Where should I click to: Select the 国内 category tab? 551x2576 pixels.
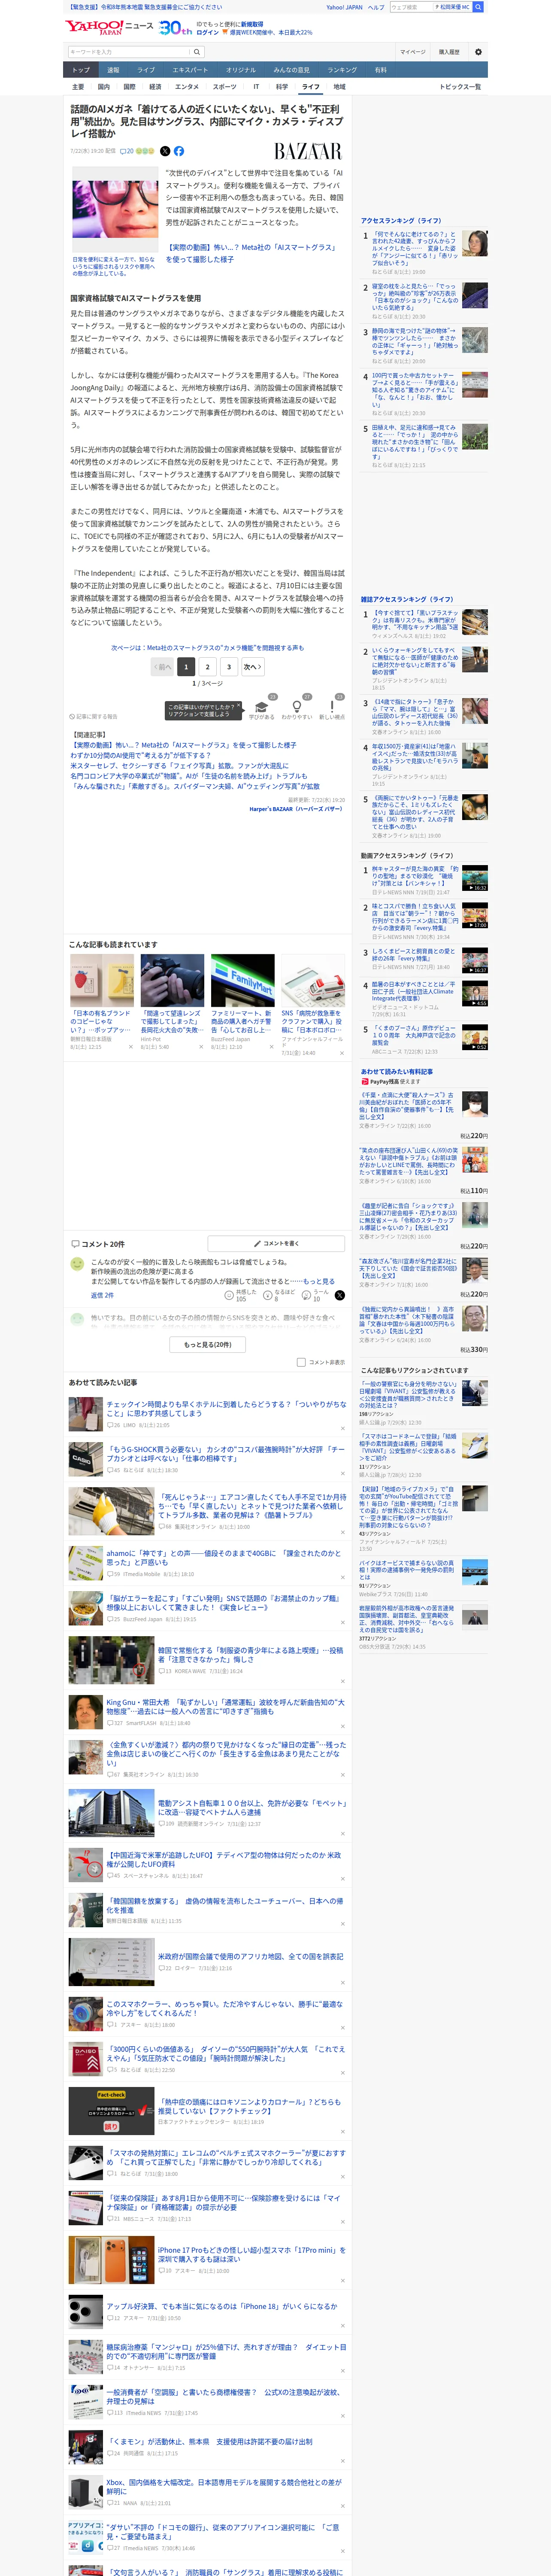[x=104, y=87]
